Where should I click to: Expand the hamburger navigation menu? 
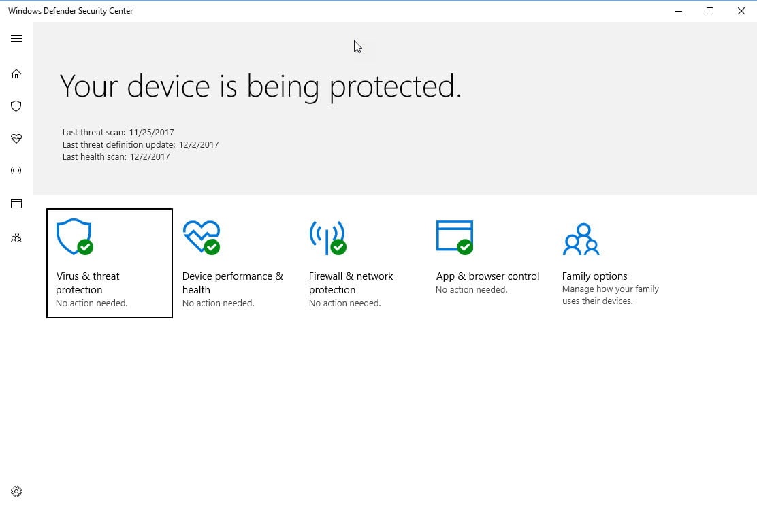pyautogui.click(x=16, y=39)
